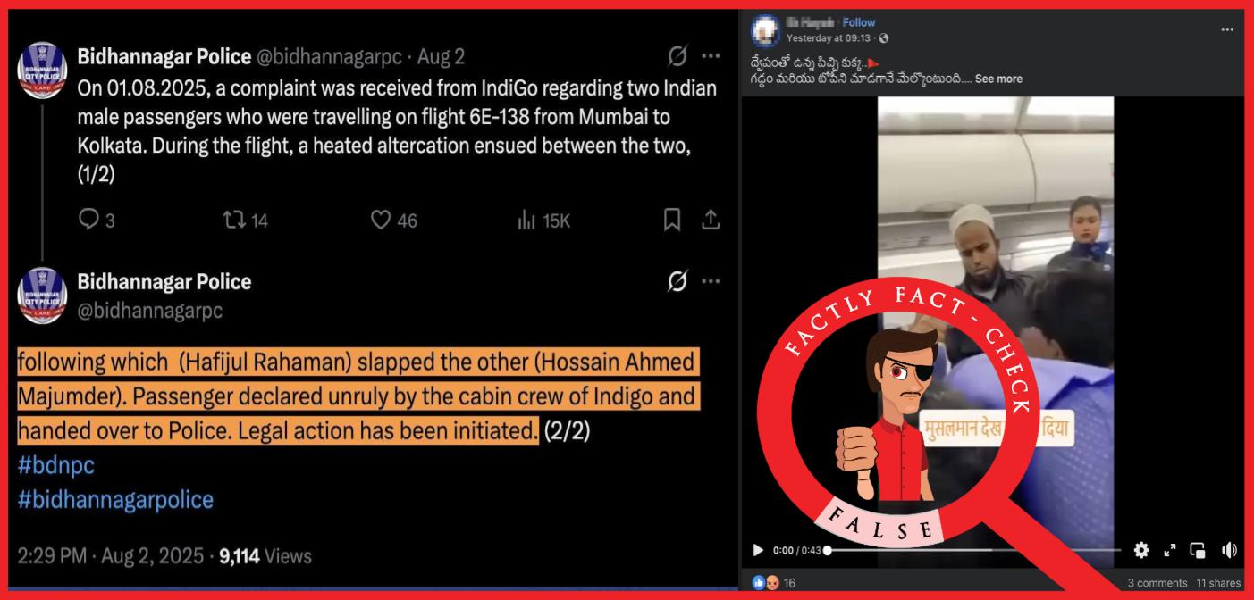The height and width of the screenshot is (600, 1254).
Task: Open the #bdnpc hashtag link
Action: [55, 465]
